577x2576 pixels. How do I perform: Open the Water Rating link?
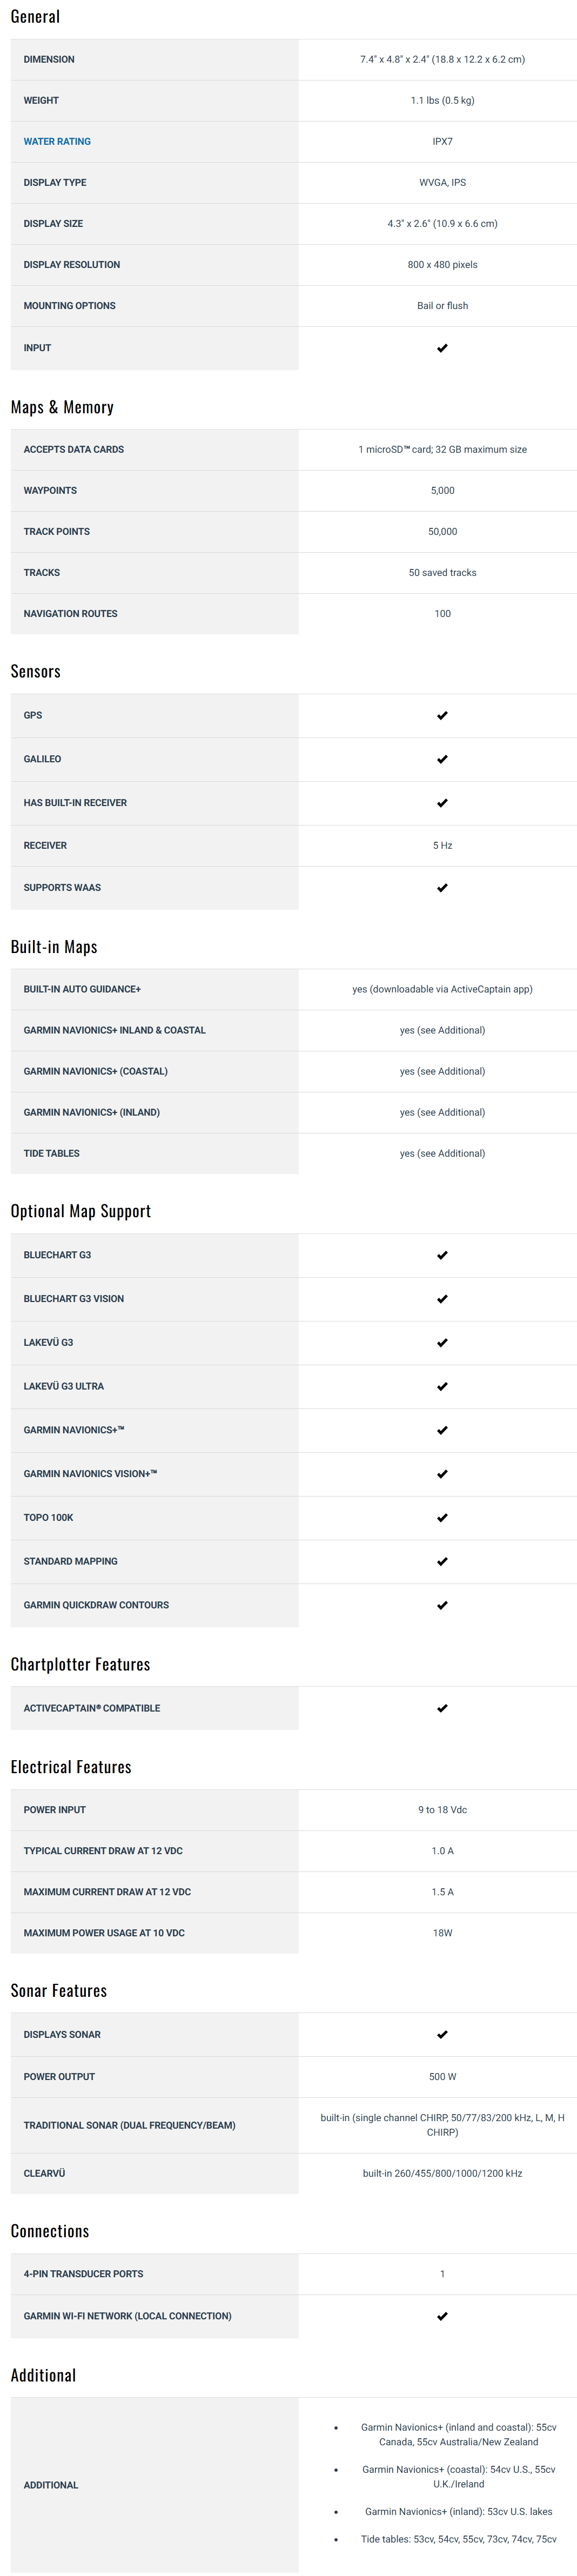click(57, 142)
